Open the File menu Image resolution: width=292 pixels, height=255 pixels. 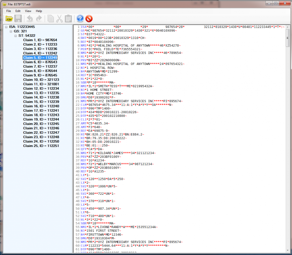8,11
